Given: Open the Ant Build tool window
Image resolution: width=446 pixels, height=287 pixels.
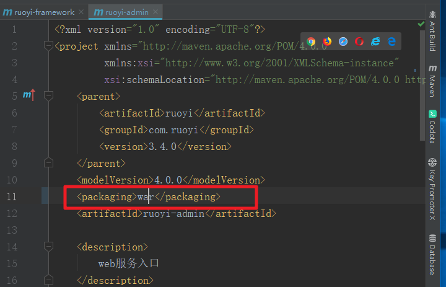Looking at the screenshot, I should pos(432,31).
